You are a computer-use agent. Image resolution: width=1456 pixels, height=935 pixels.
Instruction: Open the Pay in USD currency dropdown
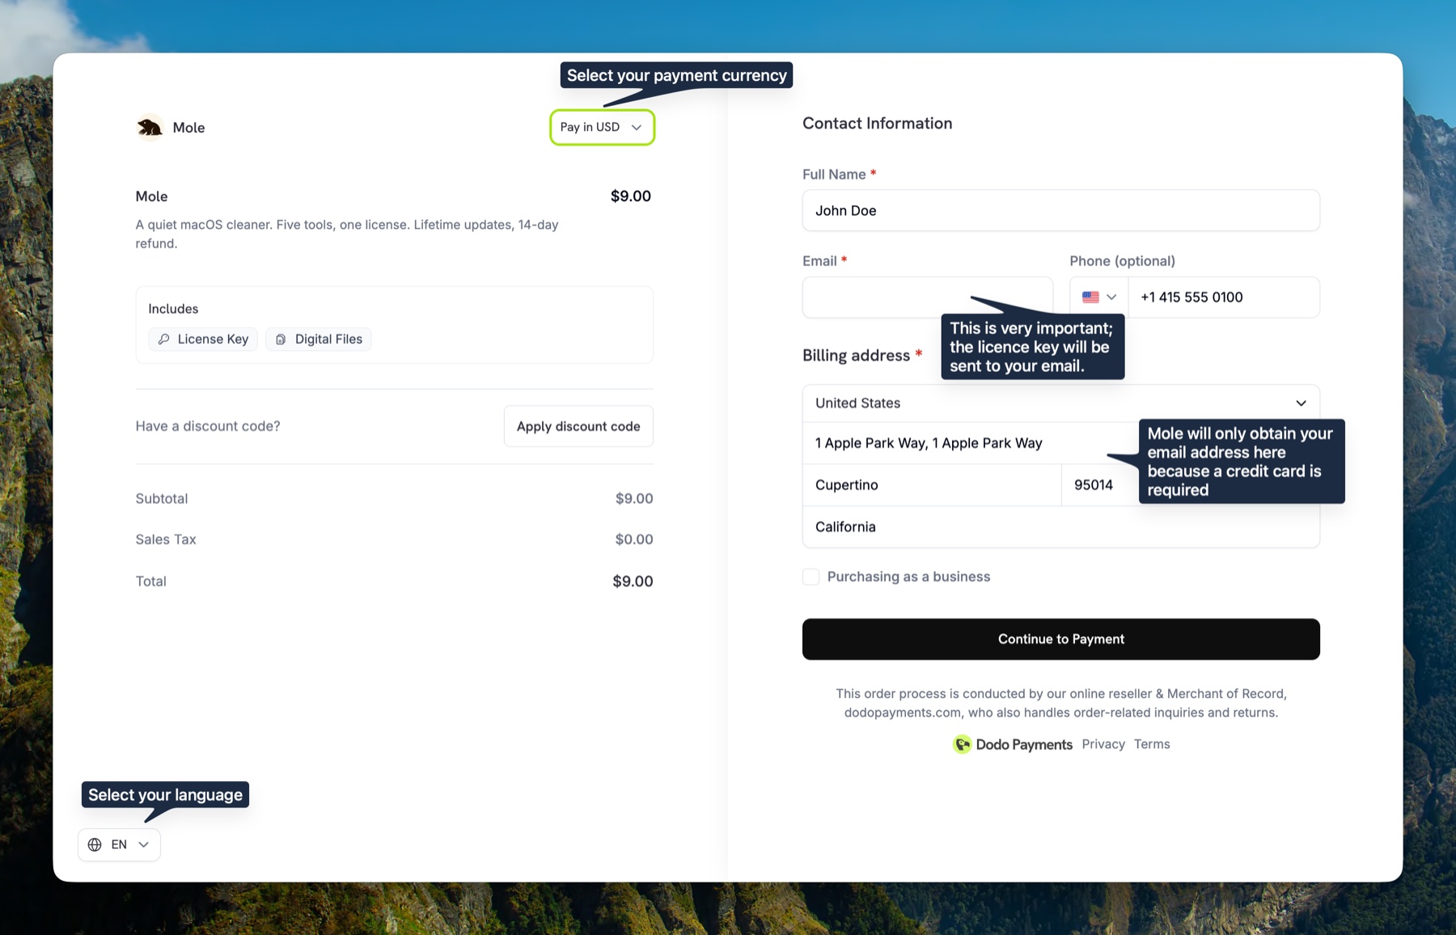(x=602, y=127)
